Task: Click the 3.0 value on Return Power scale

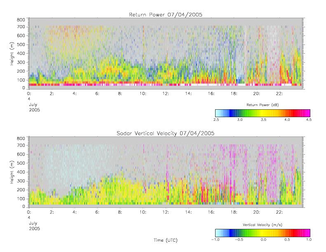Action: [x=240, y=120]
